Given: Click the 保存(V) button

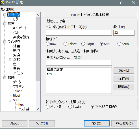Looking at the screenshot, I should click(x=124, y=79).
